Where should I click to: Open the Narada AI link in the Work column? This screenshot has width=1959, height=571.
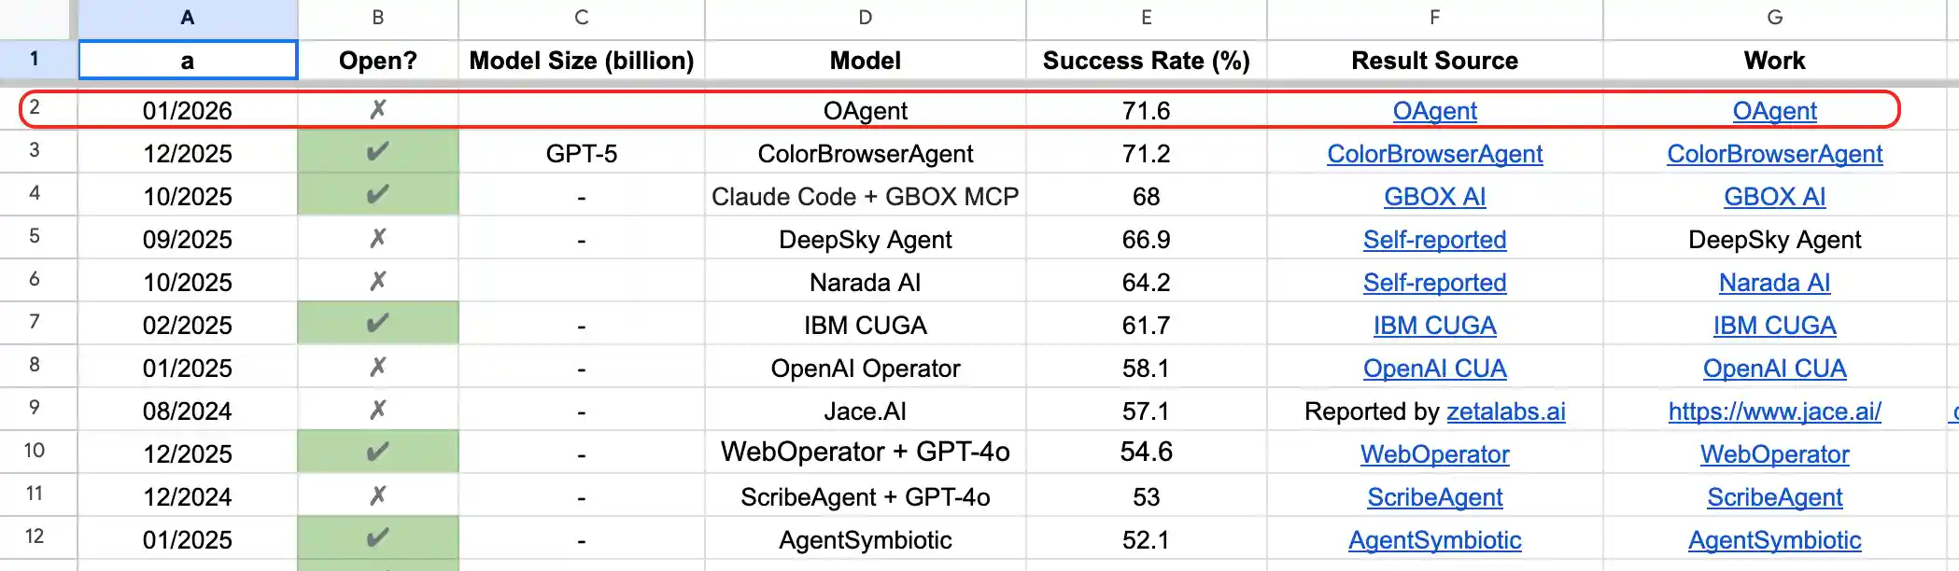coord(1774,283)
